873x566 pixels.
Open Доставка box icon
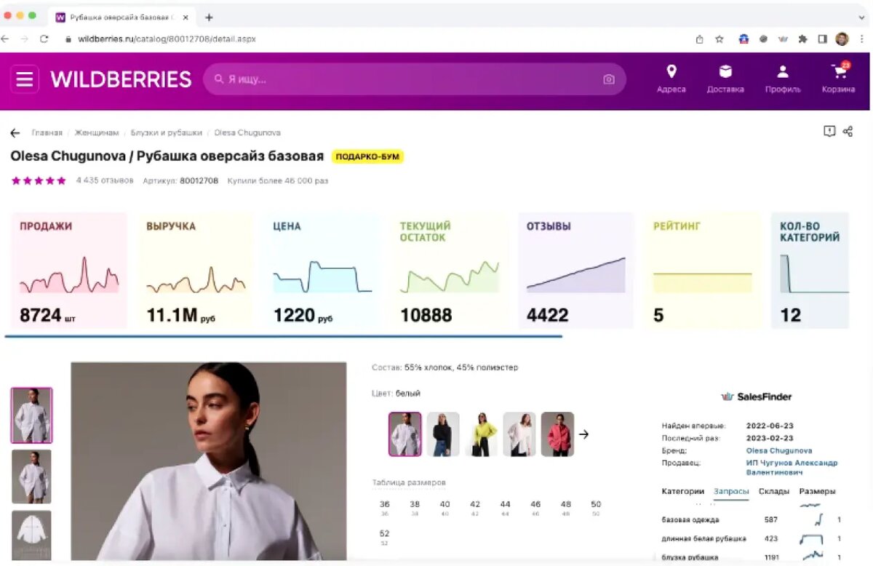coord(725,79)
